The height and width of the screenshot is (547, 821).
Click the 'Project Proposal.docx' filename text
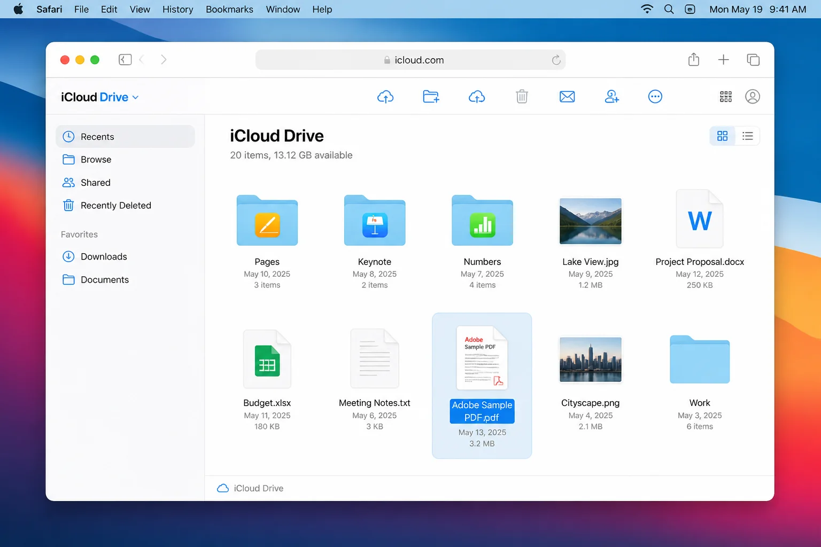pyautogui.click(x=700, y=262)
